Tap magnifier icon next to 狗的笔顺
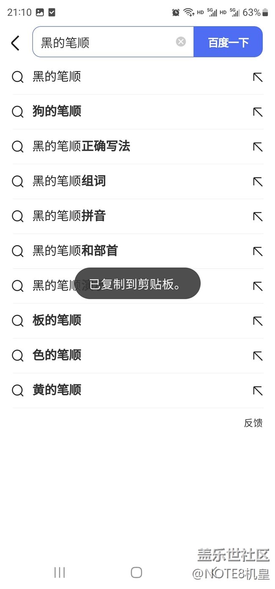 coord(18,112)
